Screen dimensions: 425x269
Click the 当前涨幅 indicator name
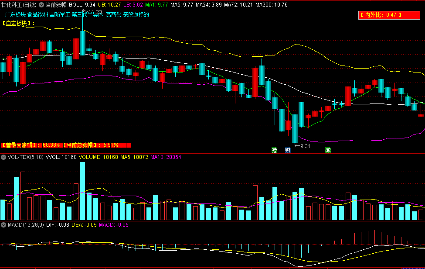pyautogui.click(x=56, y=5)
